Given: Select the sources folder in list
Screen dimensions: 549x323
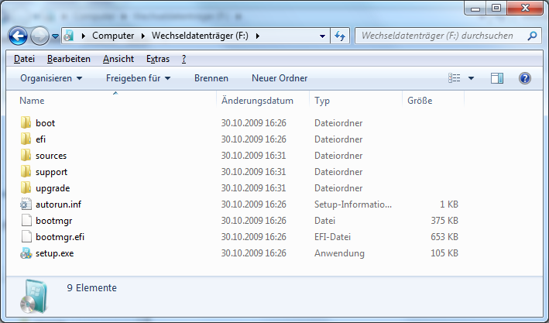Looking at the screenshot, I should point(51,156).
